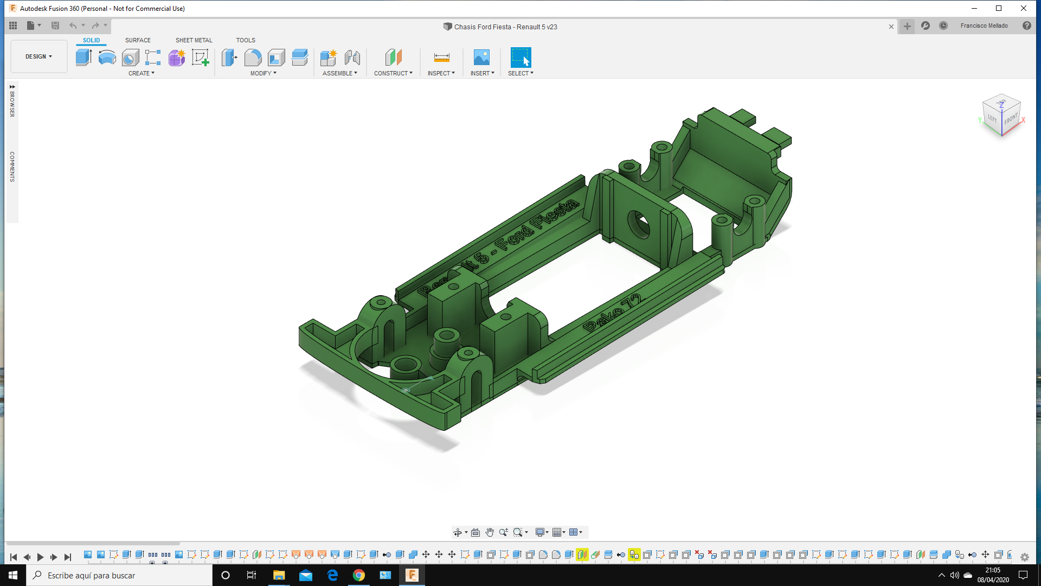
Task: Open the DESIGN workspace dropdown
Action: [38, 56]
